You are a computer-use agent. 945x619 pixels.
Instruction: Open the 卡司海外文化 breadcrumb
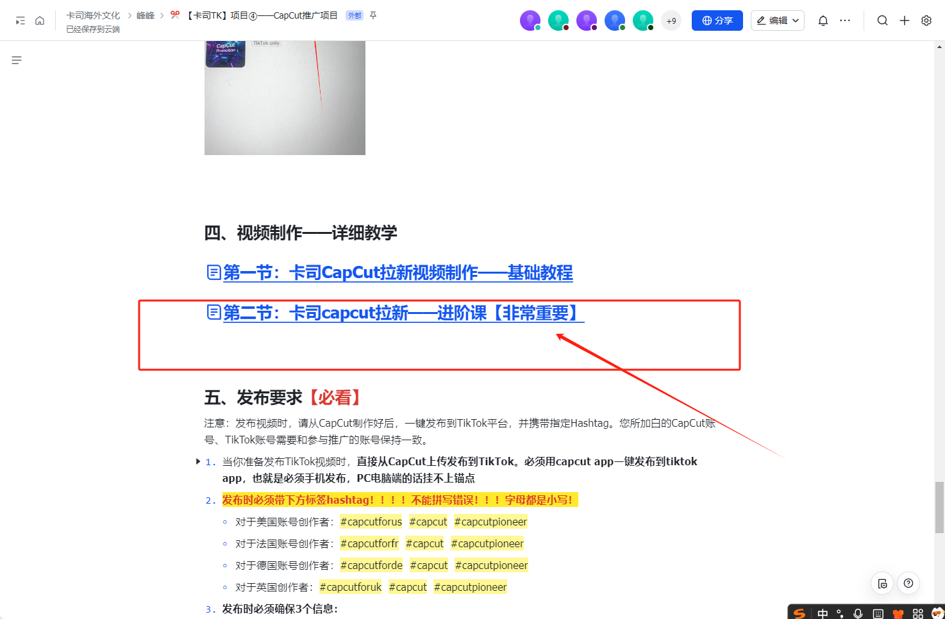point(93,15)
